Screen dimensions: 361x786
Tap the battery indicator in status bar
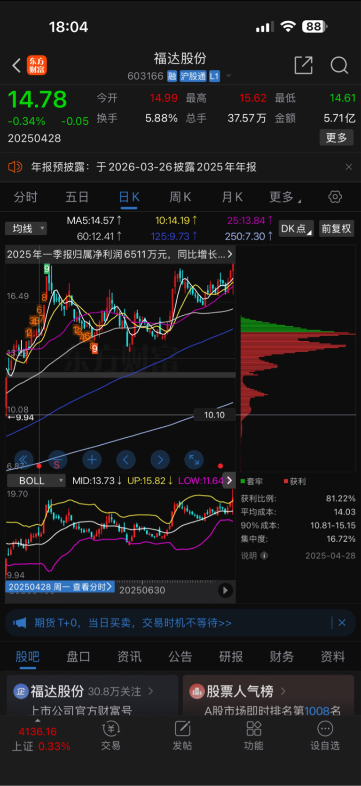[314, 26]
